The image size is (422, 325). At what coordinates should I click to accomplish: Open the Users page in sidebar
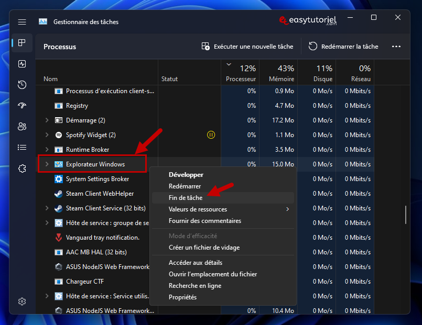click(22, 126)
